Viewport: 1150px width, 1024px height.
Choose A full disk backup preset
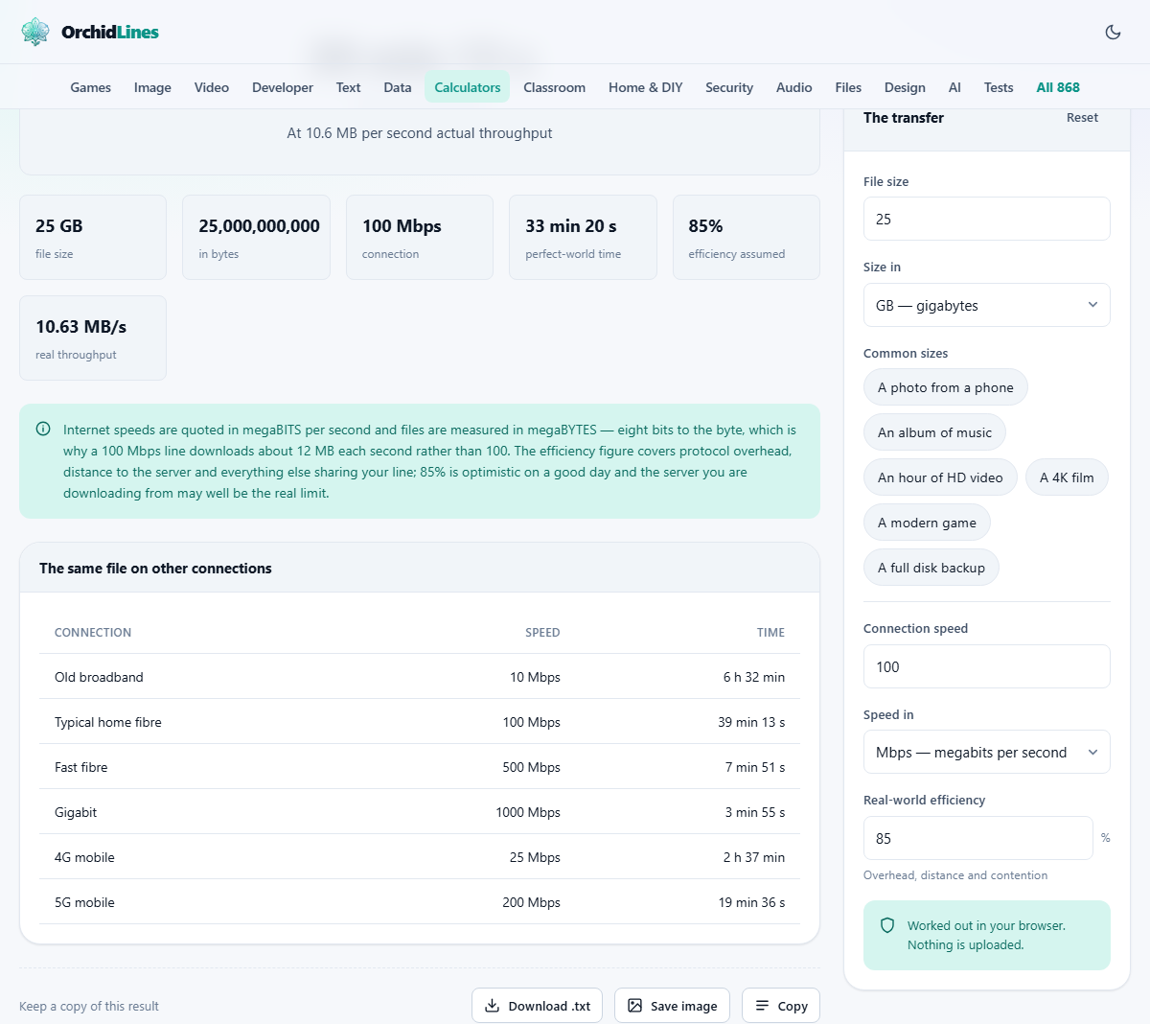click(x=931, y=568)
